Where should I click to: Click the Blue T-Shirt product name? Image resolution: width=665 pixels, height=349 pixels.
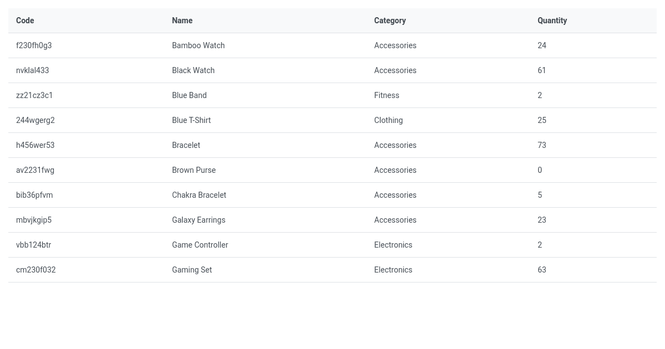tap(191, 120)
